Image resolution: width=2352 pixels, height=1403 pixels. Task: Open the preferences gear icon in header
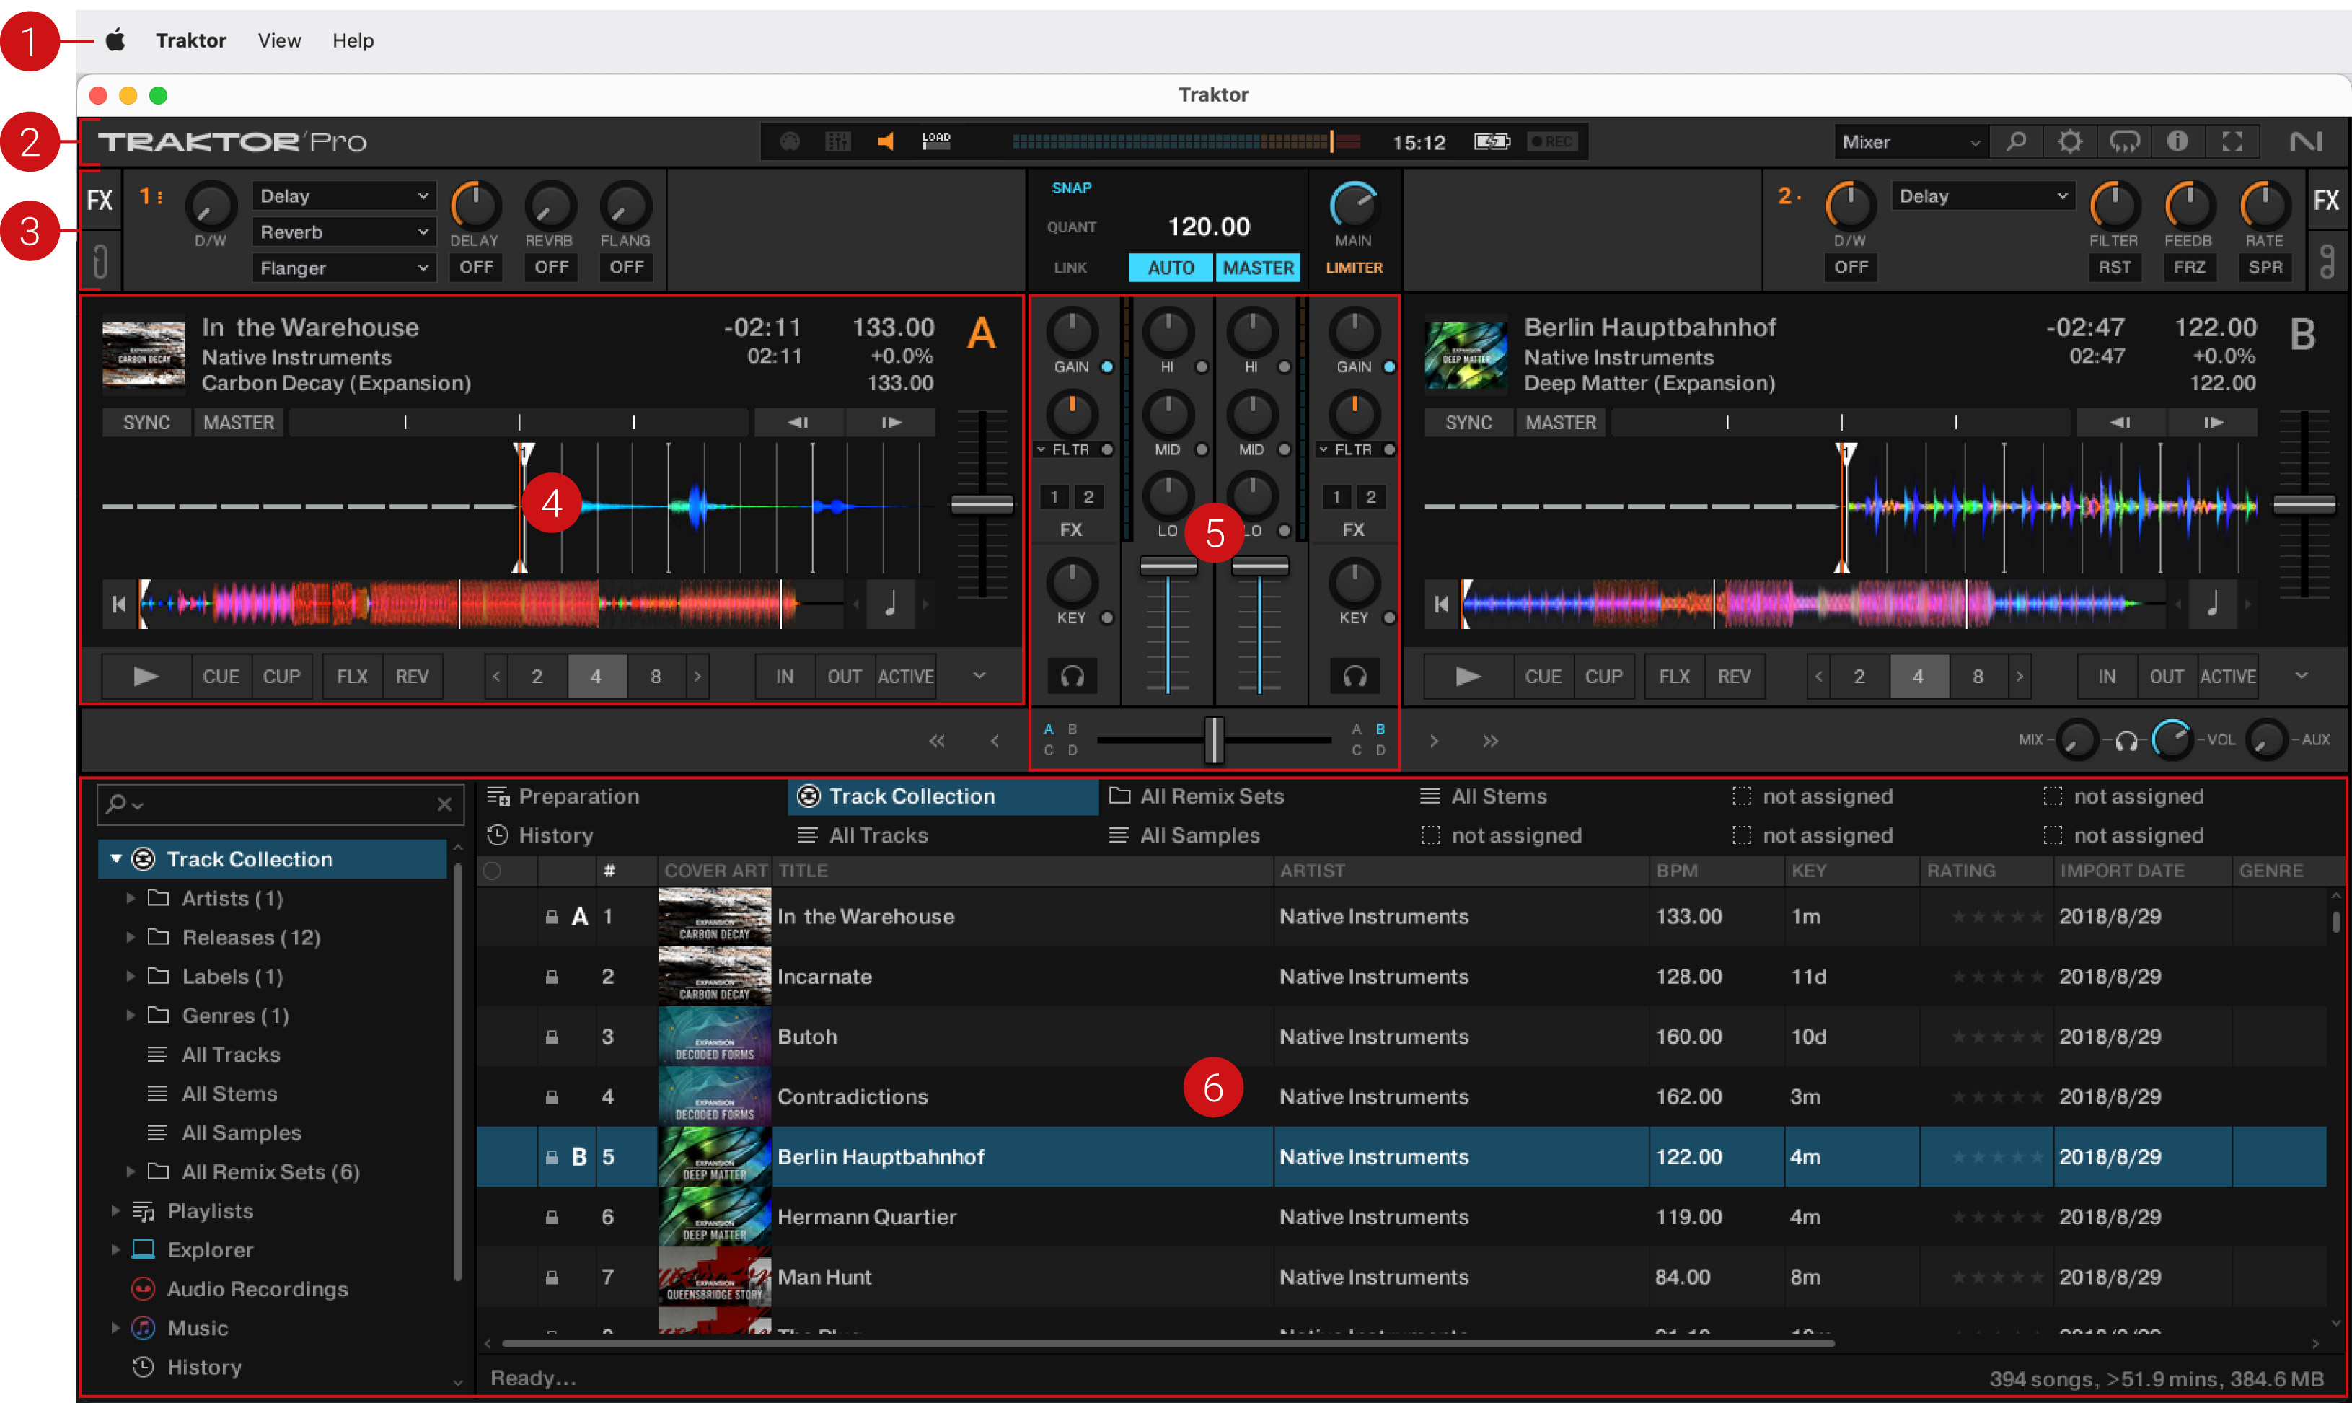[2069, 142]
